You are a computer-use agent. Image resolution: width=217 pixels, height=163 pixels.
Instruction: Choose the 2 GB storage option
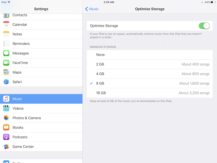150,64
